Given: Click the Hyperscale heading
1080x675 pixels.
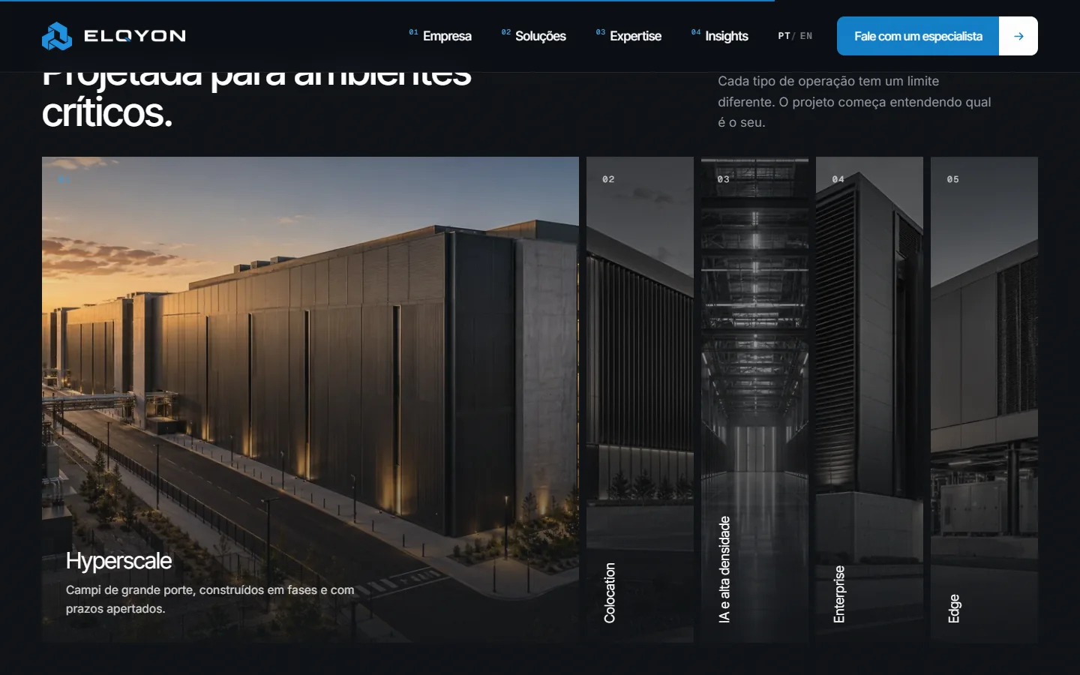Looking at the screenshot, I should 118,561.
